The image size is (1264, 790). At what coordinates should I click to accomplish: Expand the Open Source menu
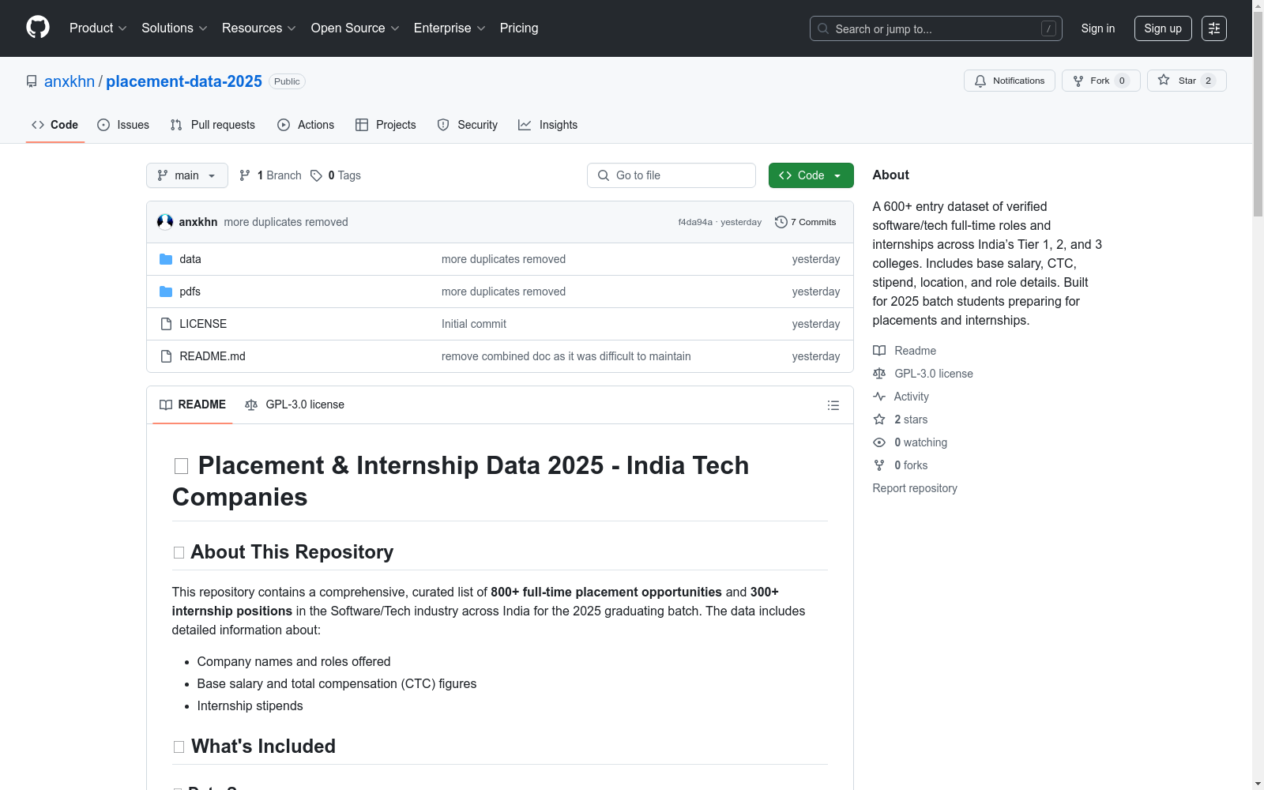click(x=355, y=28)
